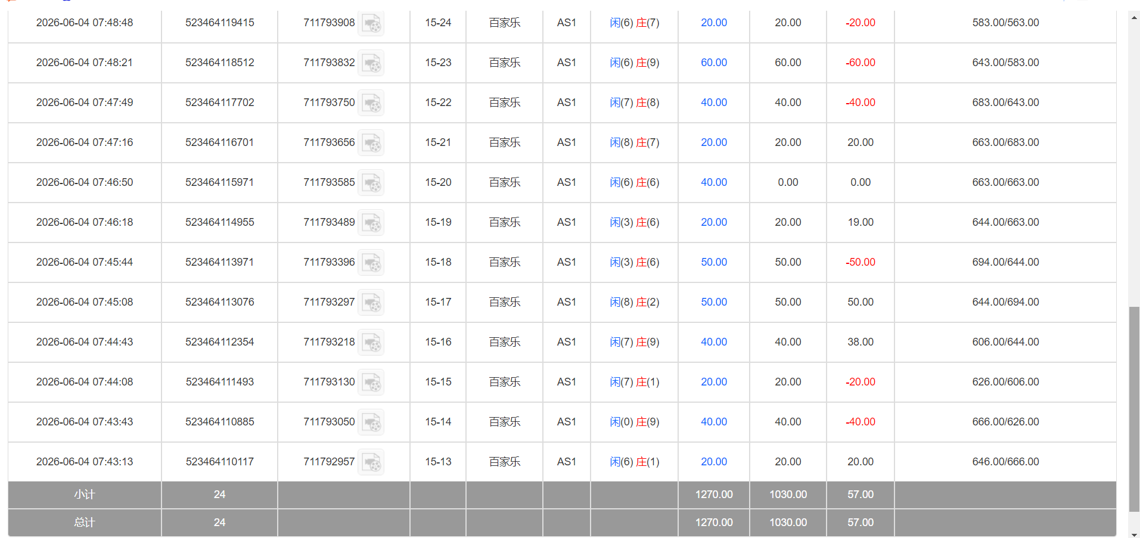Click bet amount 60.00 in row 15-23
The image size is (1140, 538).
[714, 63]
